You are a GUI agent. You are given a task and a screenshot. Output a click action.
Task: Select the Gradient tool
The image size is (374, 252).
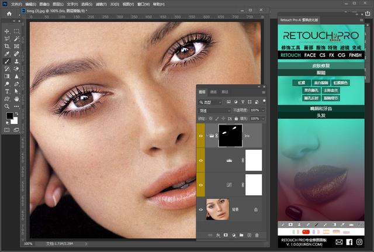coord(6,76)
